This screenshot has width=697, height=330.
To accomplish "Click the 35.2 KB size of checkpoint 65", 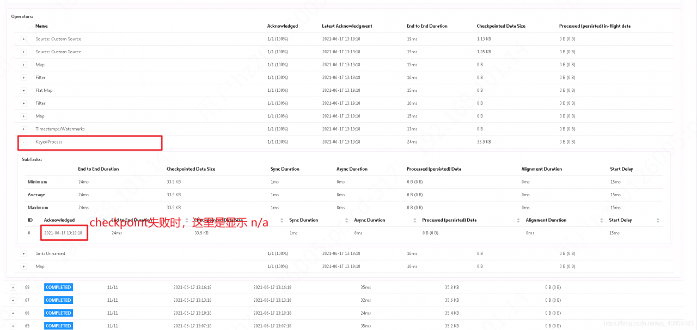I will (x=452, y=326).
